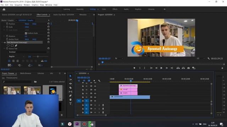This screenshot has height=127, width=227.
Task: Open the Sequence menu
Action: click(18, 5)
